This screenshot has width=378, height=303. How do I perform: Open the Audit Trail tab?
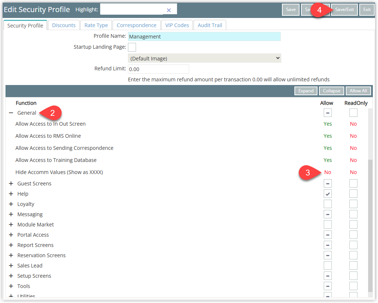210,25
